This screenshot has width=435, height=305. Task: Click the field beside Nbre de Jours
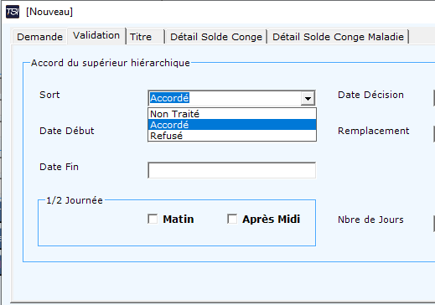pyautogui.click(x=434, y=224)
